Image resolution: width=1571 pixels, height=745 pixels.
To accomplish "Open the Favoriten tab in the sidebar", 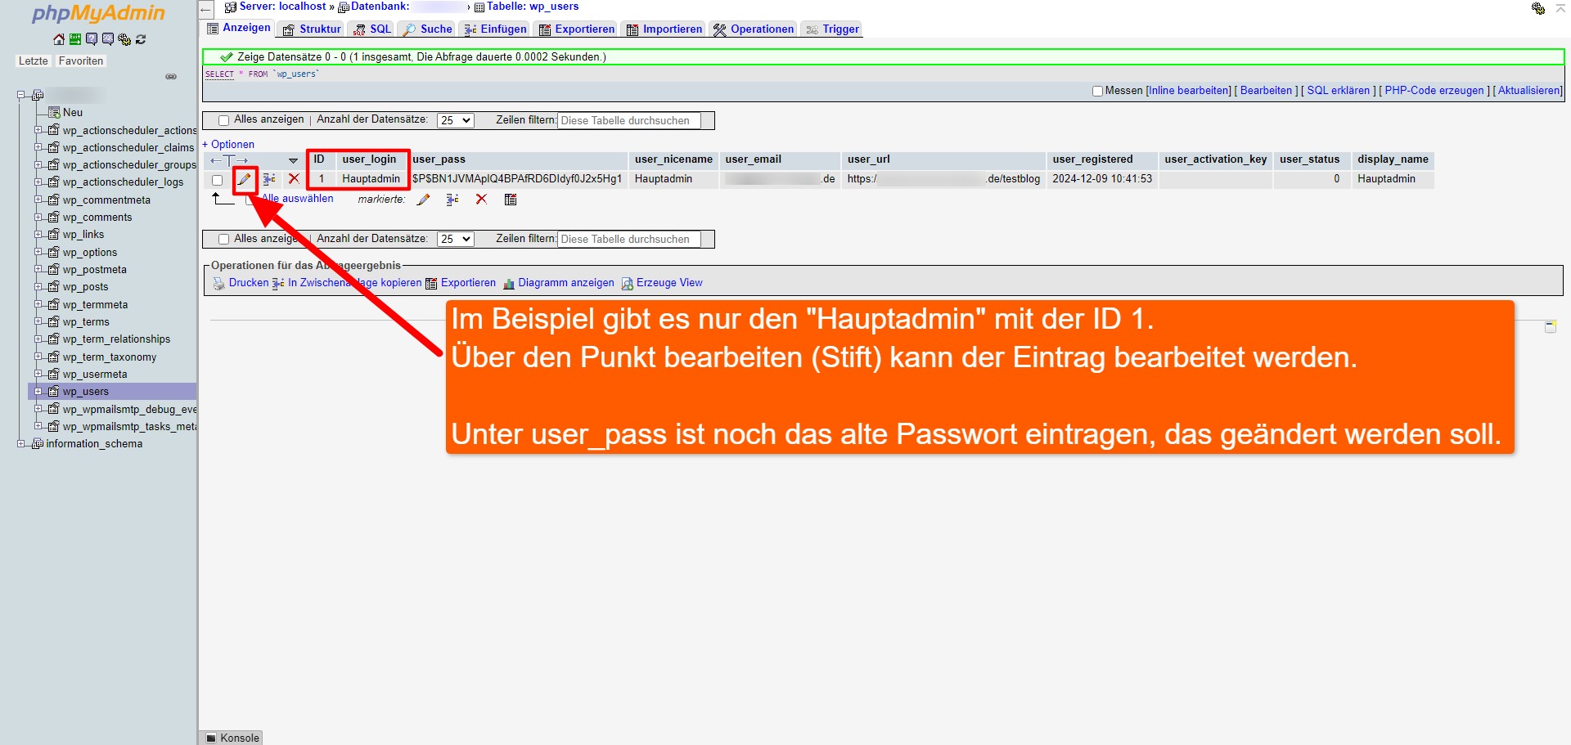I will (x=81, y=61).
